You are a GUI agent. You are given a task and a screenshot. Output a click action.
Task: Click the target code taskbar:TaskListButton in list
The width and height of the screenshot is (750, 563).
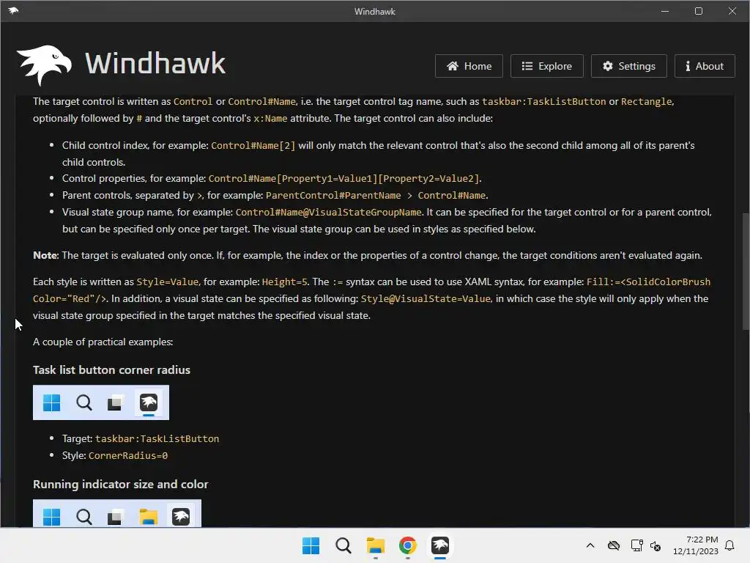click(x=157, y=439)
